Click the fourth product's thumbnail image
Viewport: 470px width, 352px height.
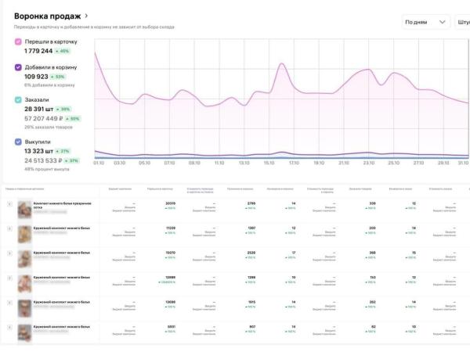[x=24, y=282]
